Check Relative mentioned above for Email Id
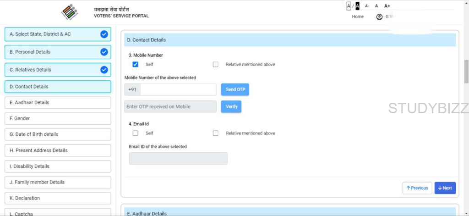This screenshot has height=216, width=469. 216,133
